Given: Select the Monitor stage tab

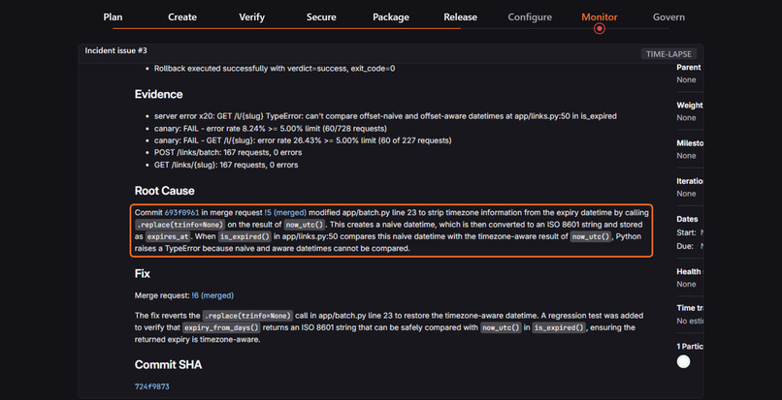Looking at the screenshot, I should point(600,16).
